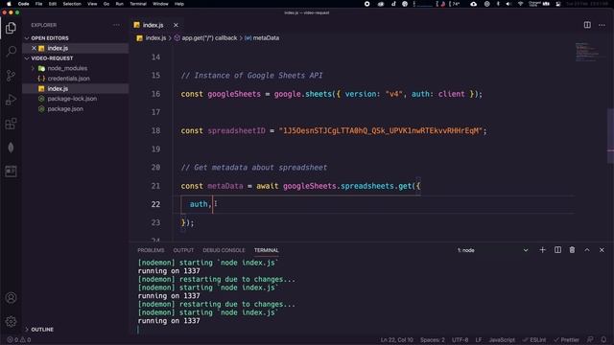614x345 pixels.
Task: Switch to the Output panel tab
Action: (x=183, y=250)
